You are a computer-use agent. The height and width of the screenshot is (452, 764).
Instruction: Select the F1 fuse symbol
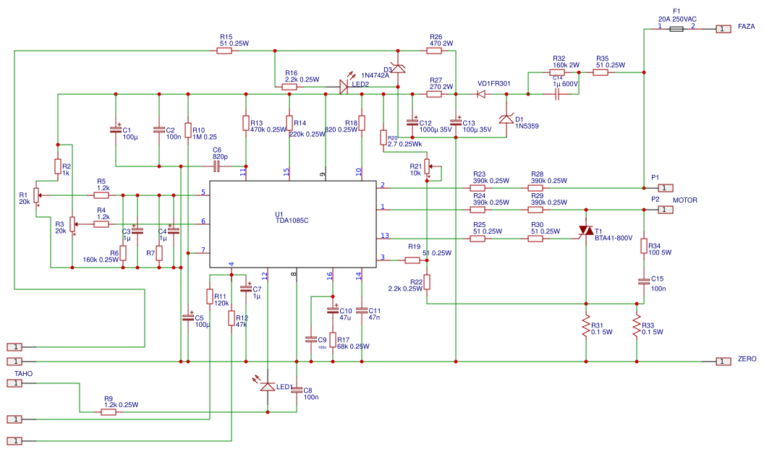(x=676, y=29)
